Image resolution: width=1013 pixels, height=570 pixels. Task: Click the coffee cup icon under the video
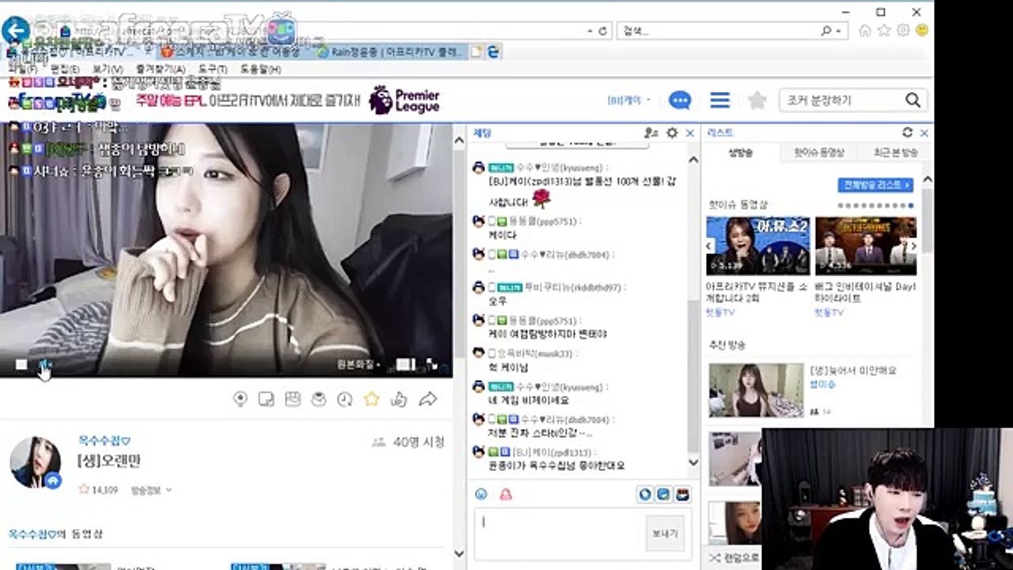click(x=319, y=399)
